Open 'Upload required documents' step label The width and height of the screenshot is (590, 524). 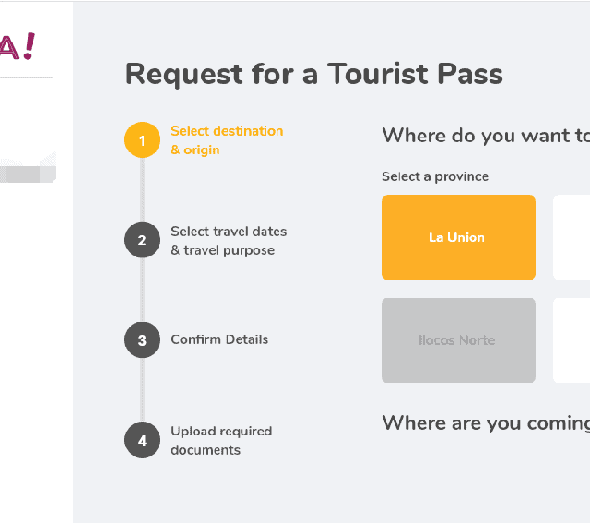[221, 441]
